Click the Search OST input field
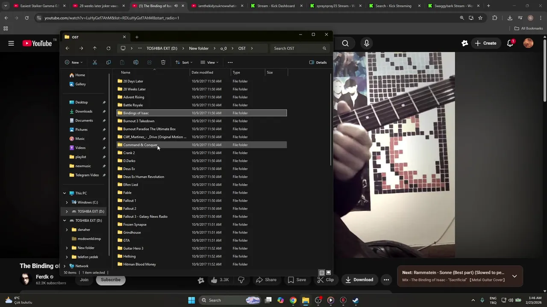This screenshot has height=307, width=547. coord(300,48)
